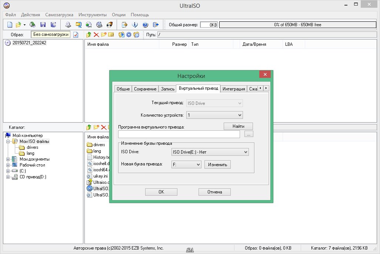Click the Open CD/DVD icon

(32, 25)
